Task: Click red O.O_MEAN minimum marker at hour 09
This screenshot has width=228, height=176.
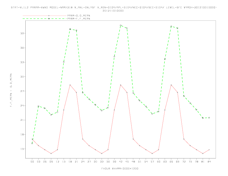Action: click(51, 154)
